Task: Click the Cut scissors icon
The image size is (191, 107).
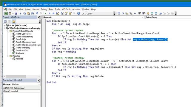Action: click(21, 13)
